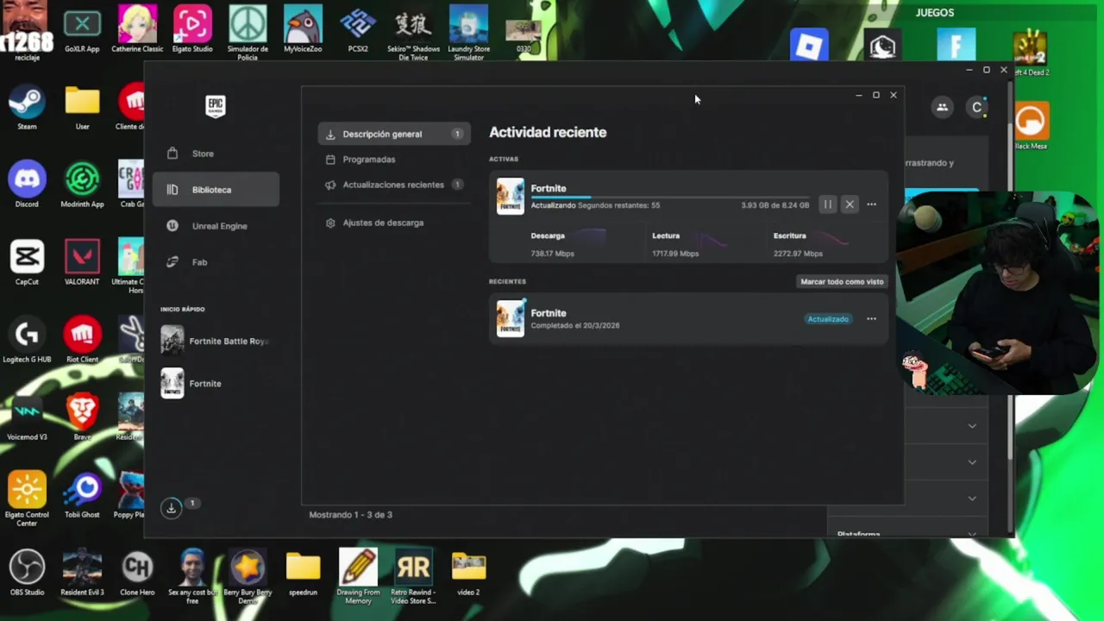This screenshot has height=621, width=1104.
Task: Select the Catherine Classic icon
Action: (x=137, y=30)
